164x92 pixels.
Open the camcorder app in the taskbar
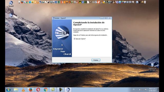(x=60, y=90)
